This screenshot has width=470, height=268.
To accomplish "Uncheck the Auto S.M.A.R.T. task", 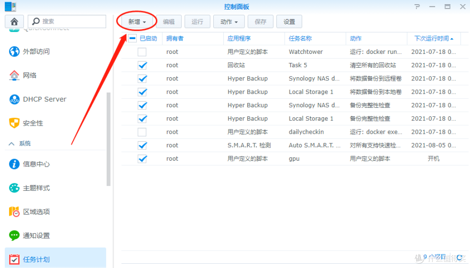I will [x=142, y=146].
